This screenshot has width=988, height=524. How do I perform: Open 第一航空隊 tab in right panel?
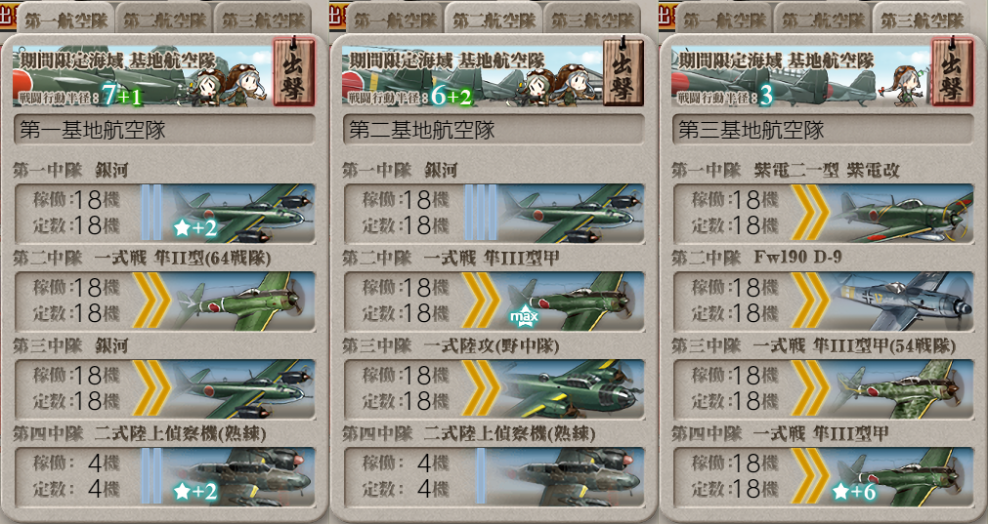tap(724, 20)
